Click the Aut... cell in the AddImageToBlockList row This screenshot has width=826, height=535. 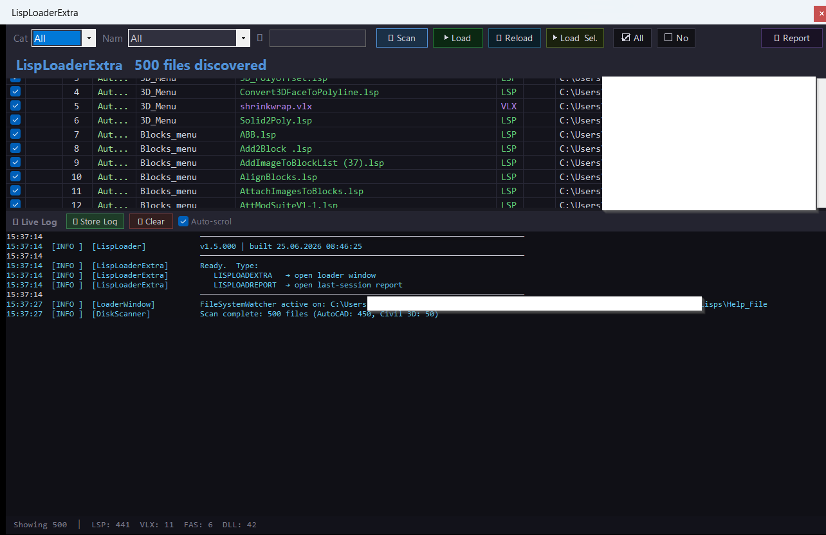click(x=113, y=163)
